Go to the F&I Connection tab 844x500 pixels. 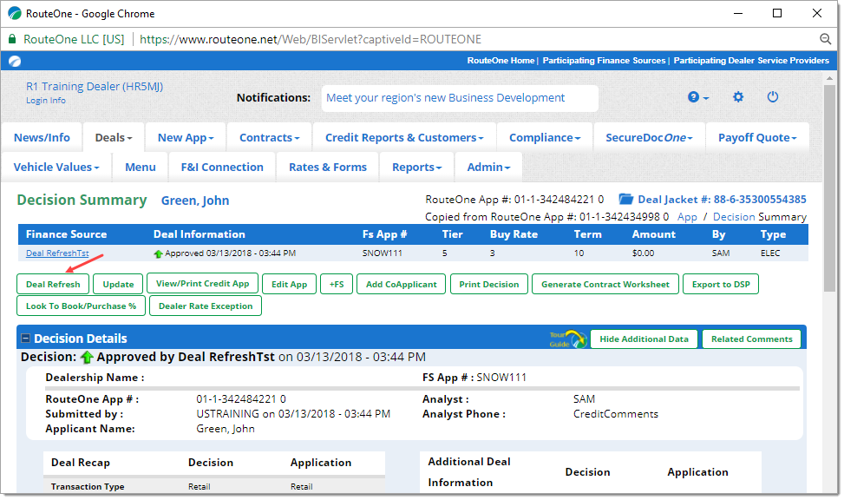tap(222, 167)
